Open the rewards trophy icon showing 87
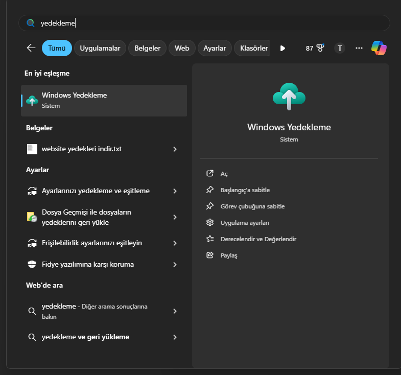This screenshot has width=401, height=375. click(315, 48)
